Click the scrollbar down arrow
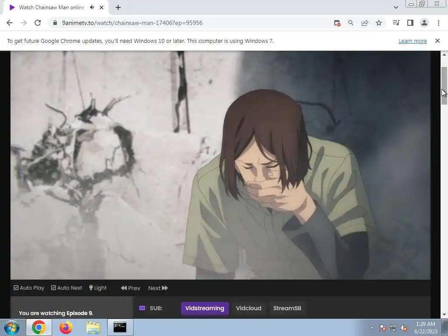Image resolution: width=448 pixels, height=336 pixels. 444,315
